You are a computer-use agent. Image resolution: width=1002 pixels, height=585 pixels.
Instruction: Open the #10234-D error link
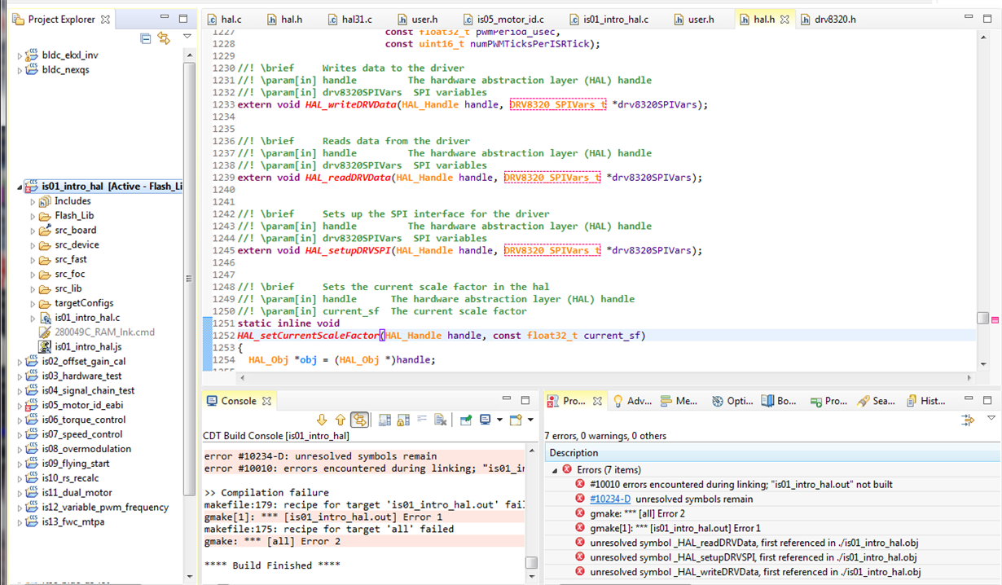click(x=609, y=499)
